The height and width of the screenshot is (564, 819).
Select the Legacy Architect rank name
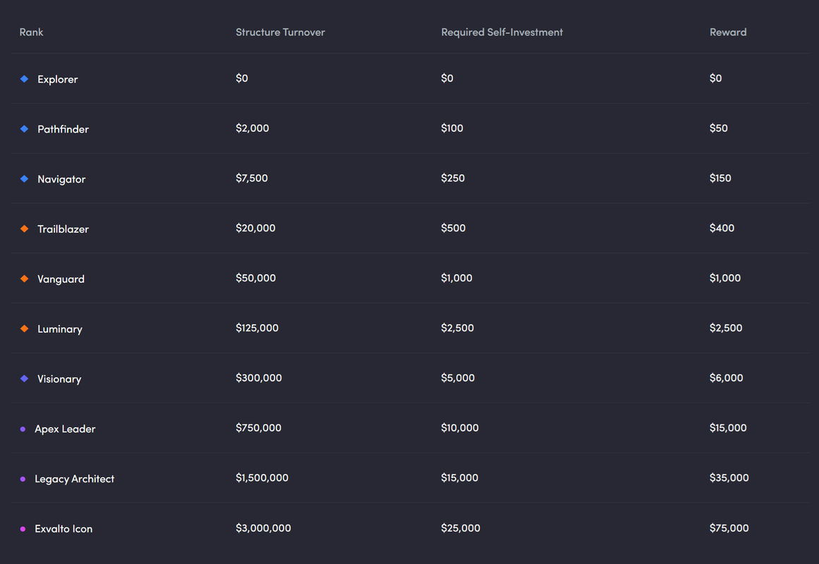(x=74, y=479)
